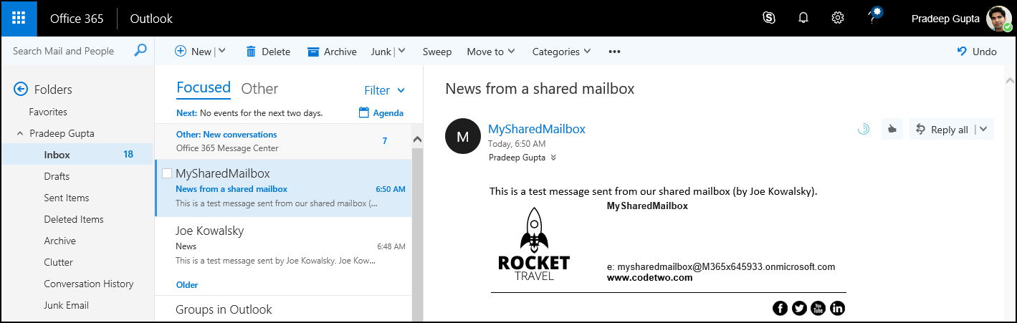Tick the checkbox beside the MySharedMailbox message

tap(167, 173)
